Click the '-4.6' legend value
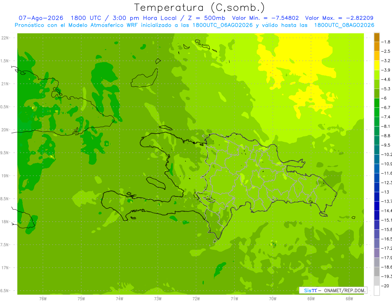The width and height of the screenshot is (392, 303). tap(386, 79)
